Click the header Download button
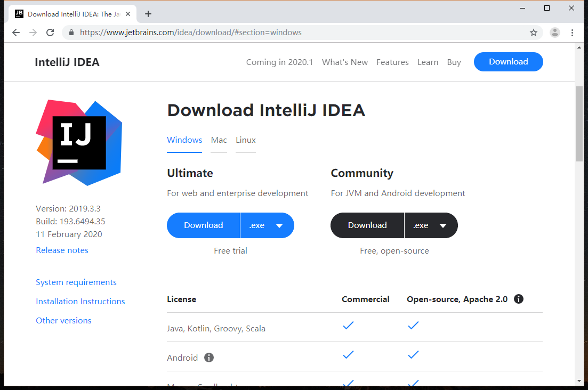 [509, 62]
